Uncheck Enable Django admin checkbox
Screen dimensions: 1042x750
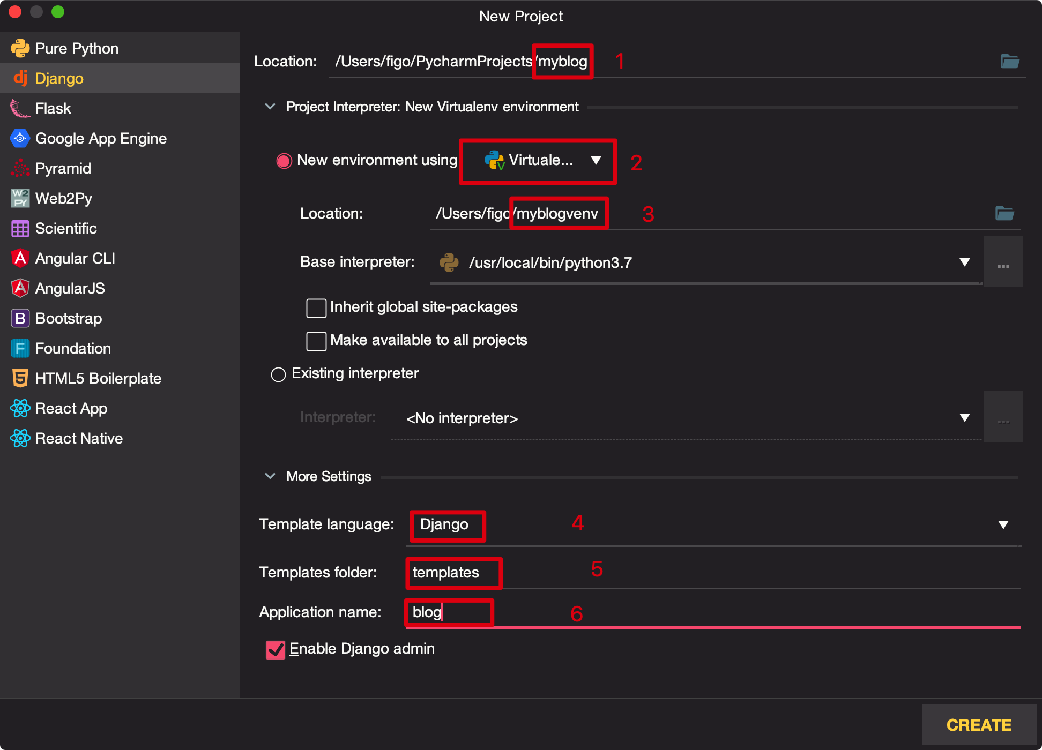(276, 649)
